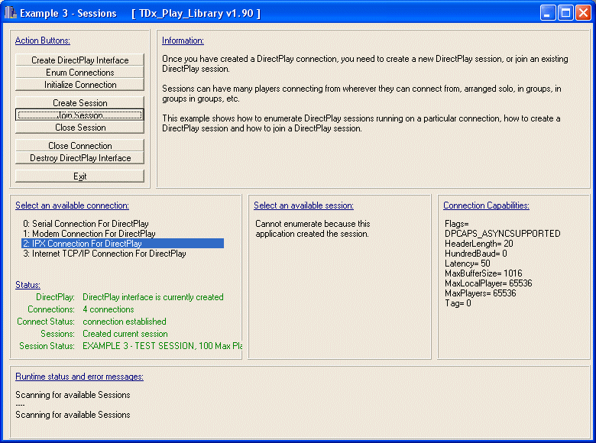Click the Close Session button

[x=79, y=128]
